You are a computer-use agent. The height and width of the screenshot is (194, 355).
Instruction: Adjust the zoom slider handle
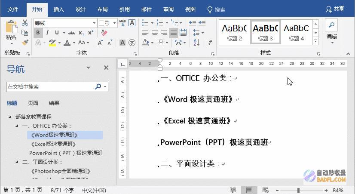(299, 191)
